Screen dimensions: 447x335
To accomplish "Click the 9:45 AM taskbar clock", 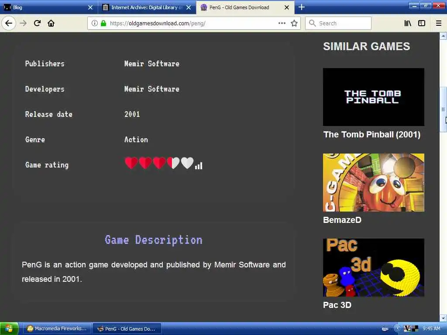I will pyautogui.click(x=431, y=328).
